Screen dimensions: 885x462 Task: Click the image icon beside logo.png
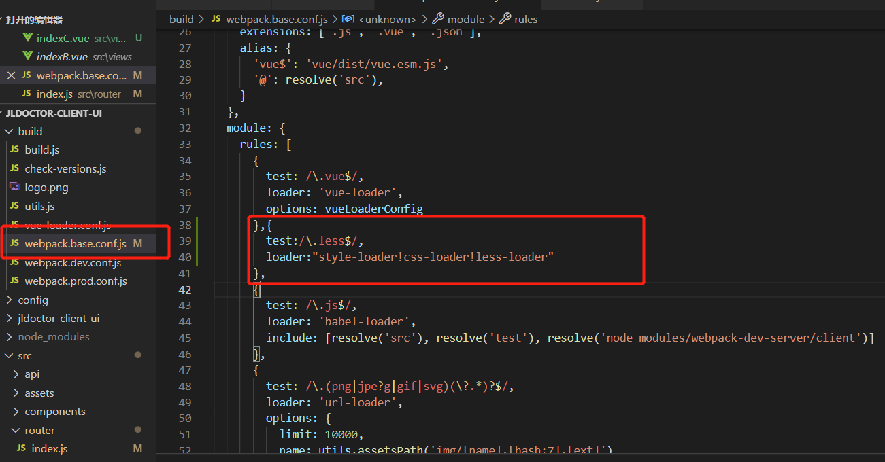click(15, 187)
